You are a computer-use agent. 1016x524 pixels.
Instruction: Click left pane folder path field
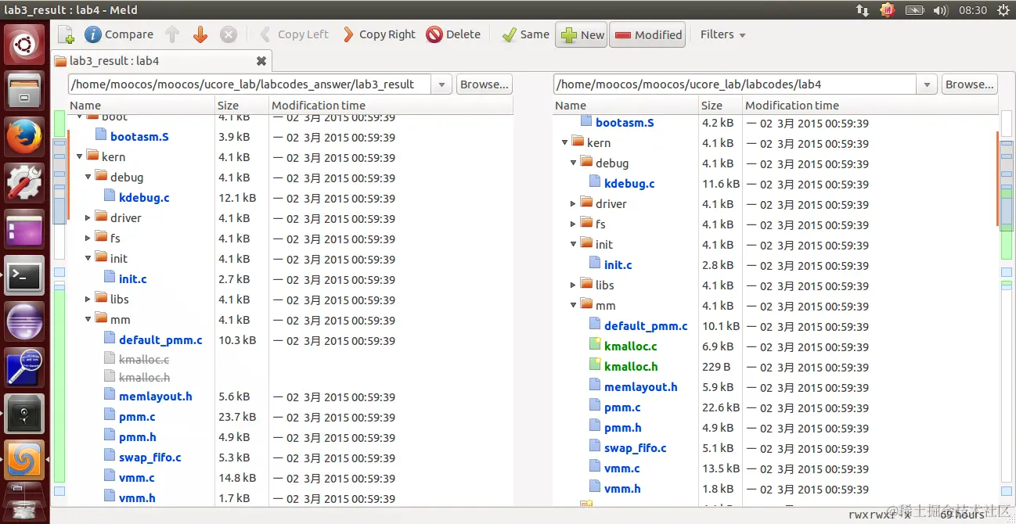[x=250, y=84]
